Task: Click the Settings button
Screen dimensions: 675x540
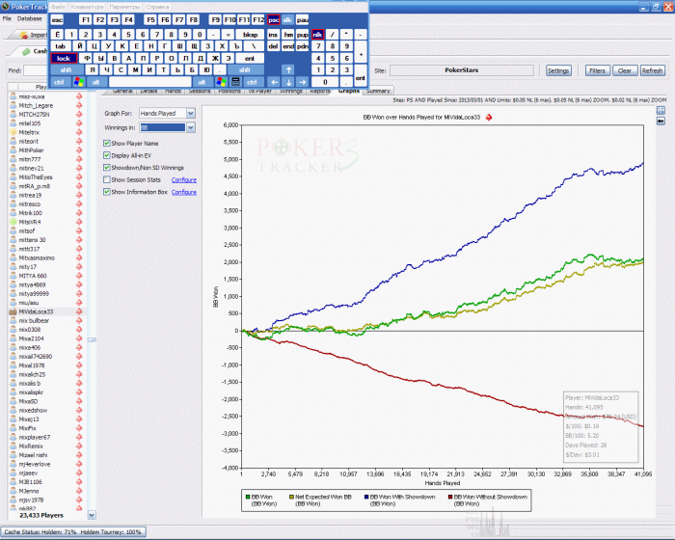Action: (558, 70)
